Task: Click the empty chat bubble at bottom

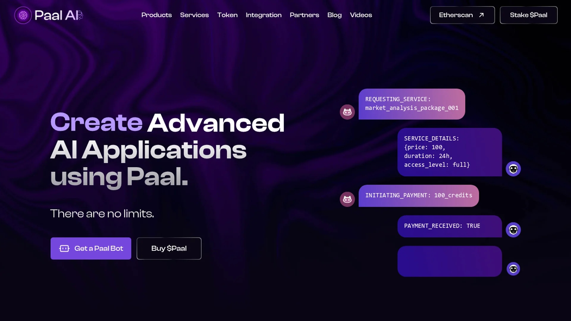Action: 450,261
